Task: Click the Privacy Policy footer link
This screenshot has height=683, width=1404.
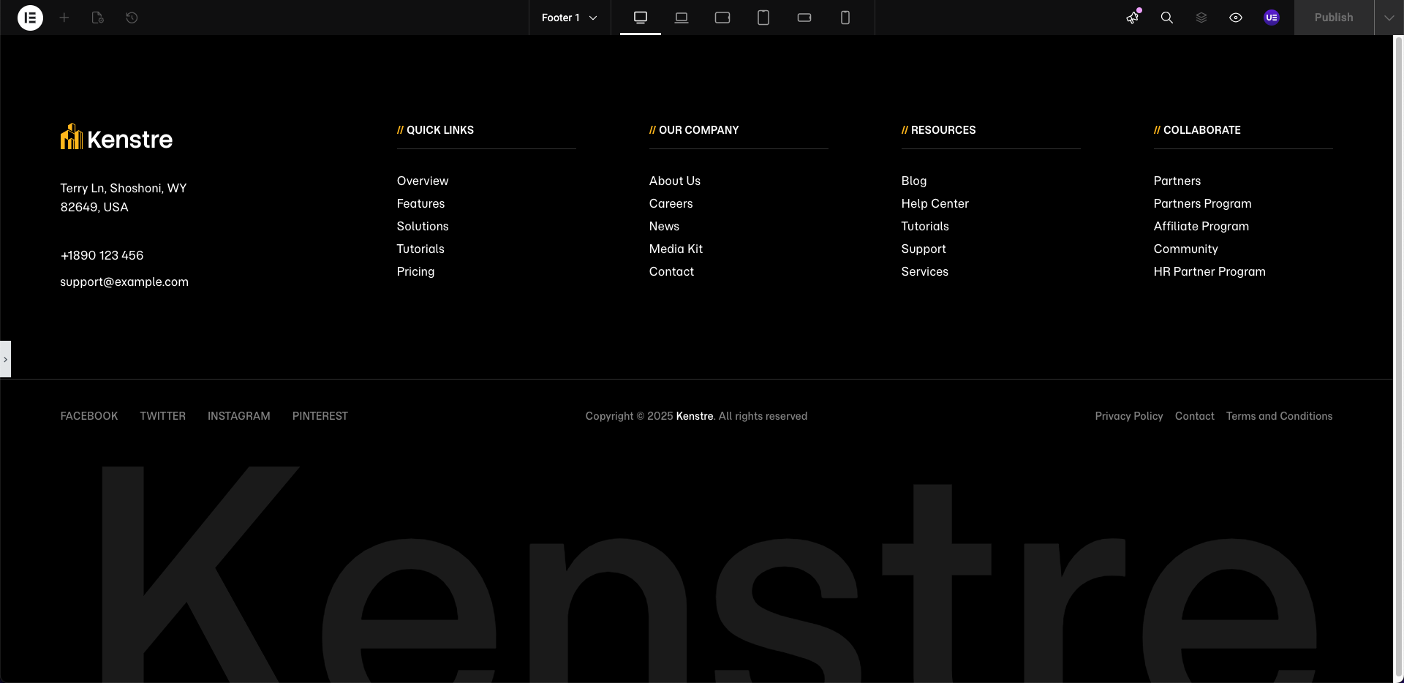Action: click(x=1128, y=416)
